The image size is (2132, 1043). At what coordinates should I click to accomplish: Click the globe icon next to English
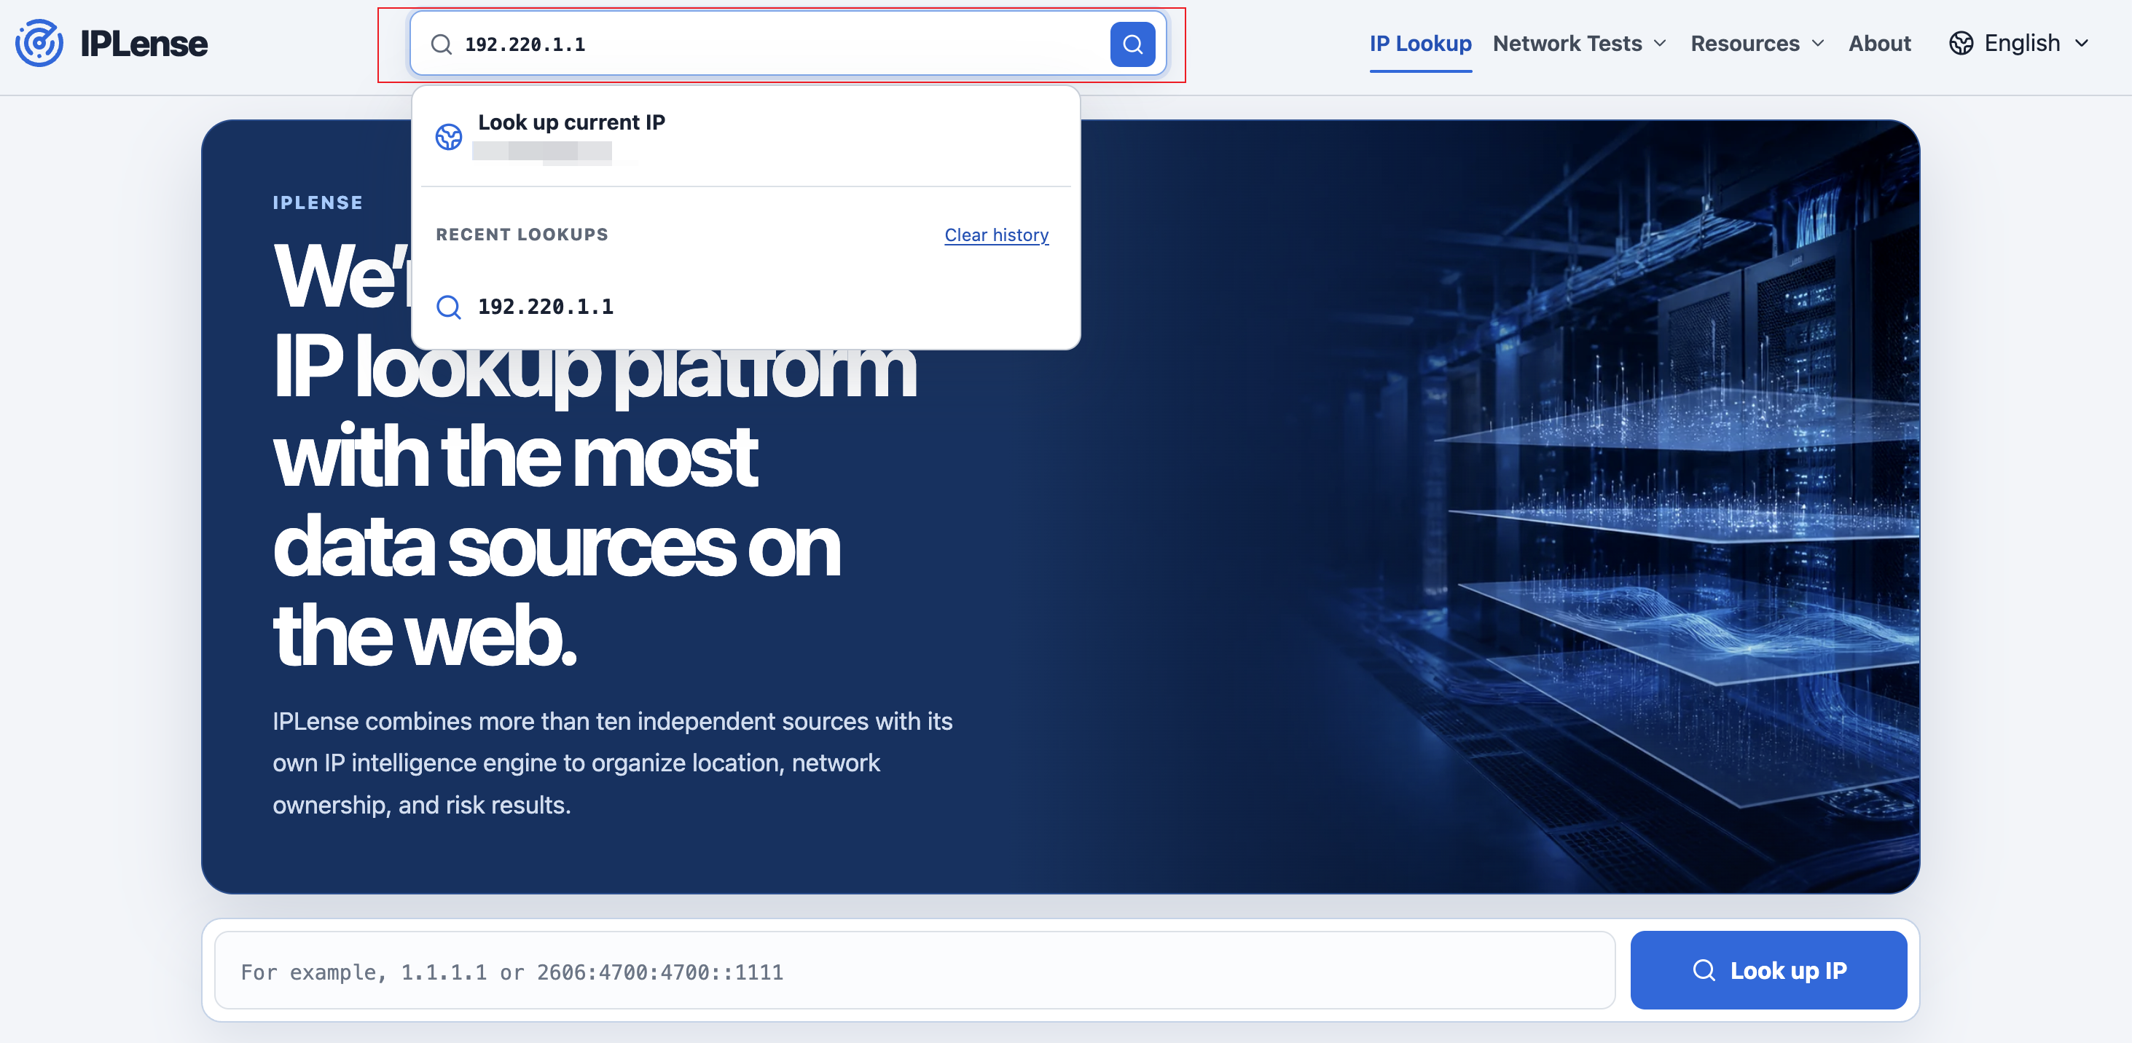click(1961, 43)
